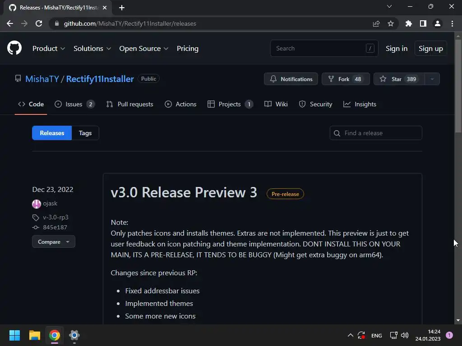462x346 pixels.
Task: Expand the Solutions menu
Action: point(92,49)
